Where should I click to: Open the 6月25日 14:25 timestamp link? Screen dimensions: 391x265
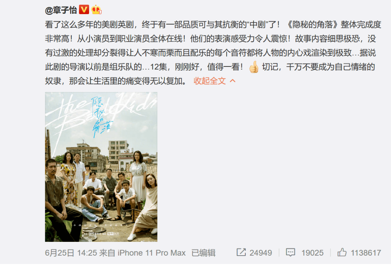coord(71,253)
